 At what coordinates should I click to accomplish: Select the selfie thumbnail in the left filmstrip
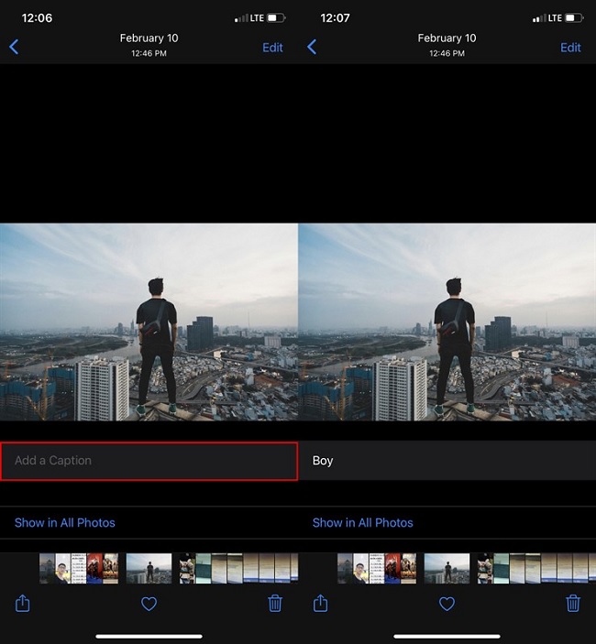63,569
